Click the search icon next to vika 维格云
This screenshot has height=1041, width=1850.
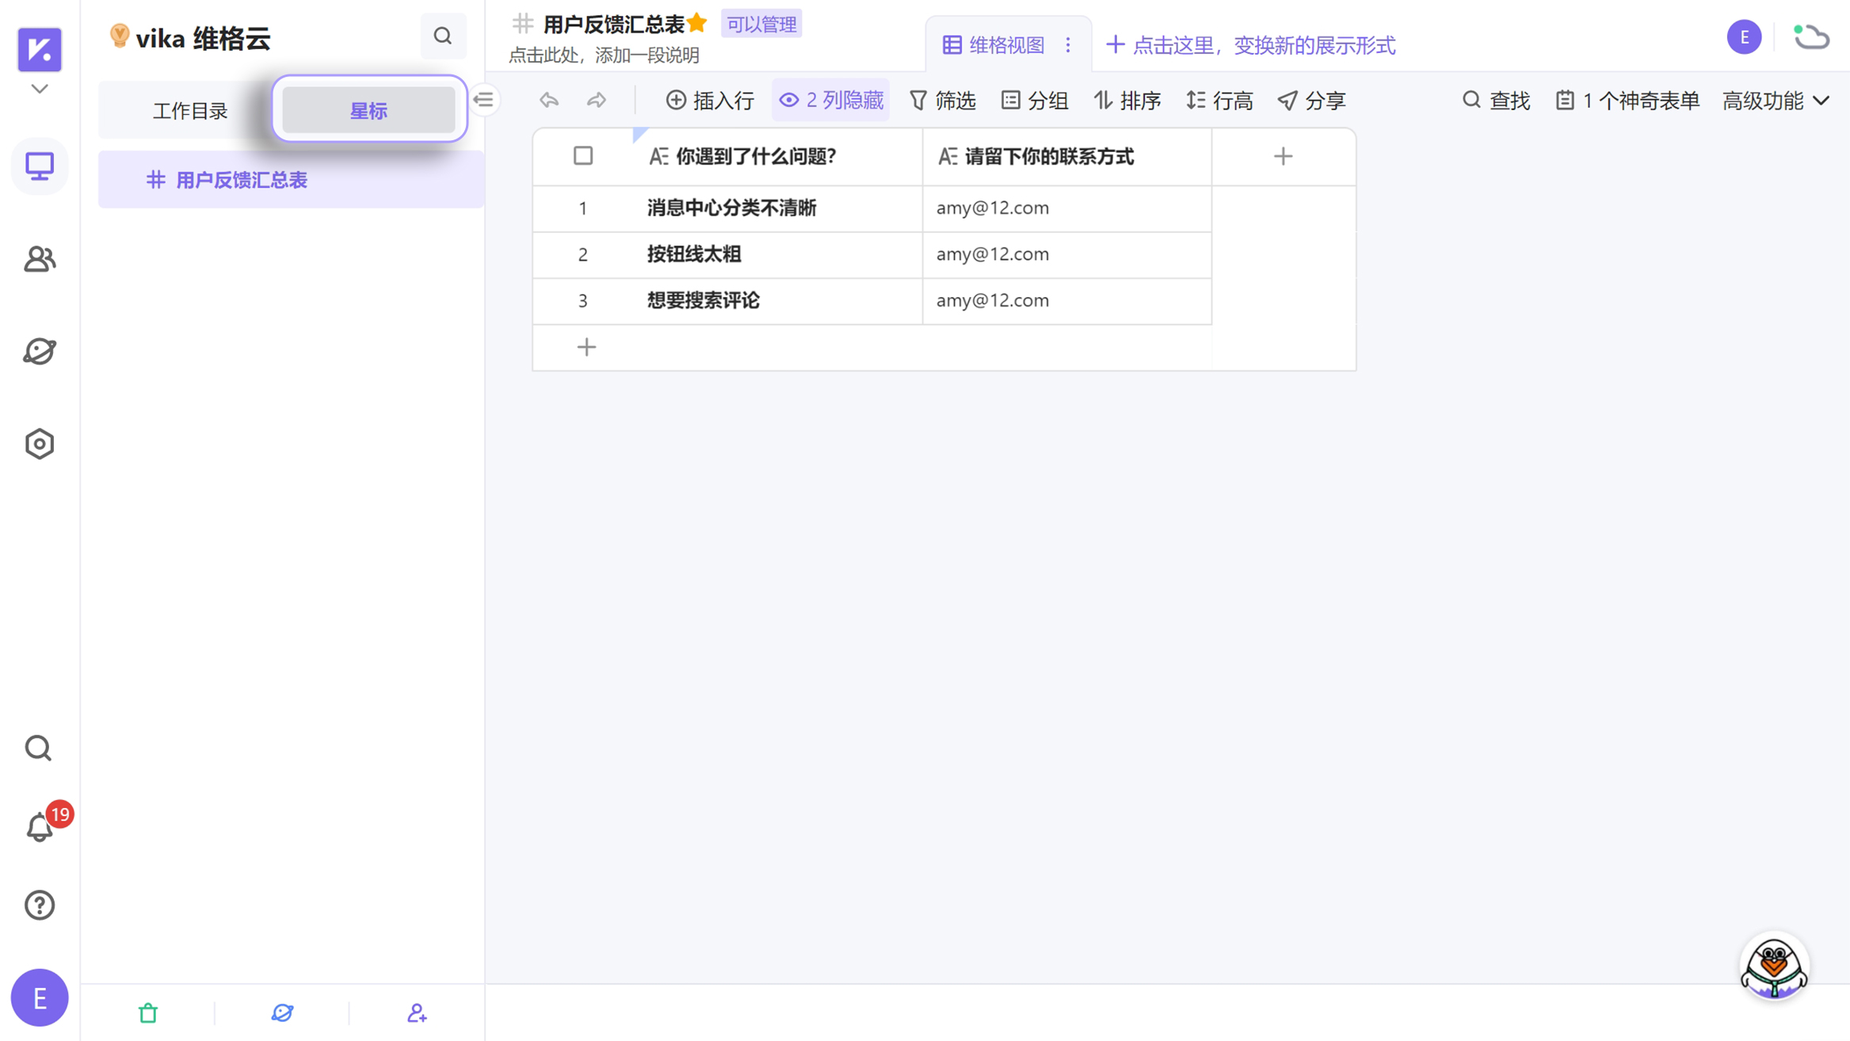pyautogui.click(x=443, y=36)
